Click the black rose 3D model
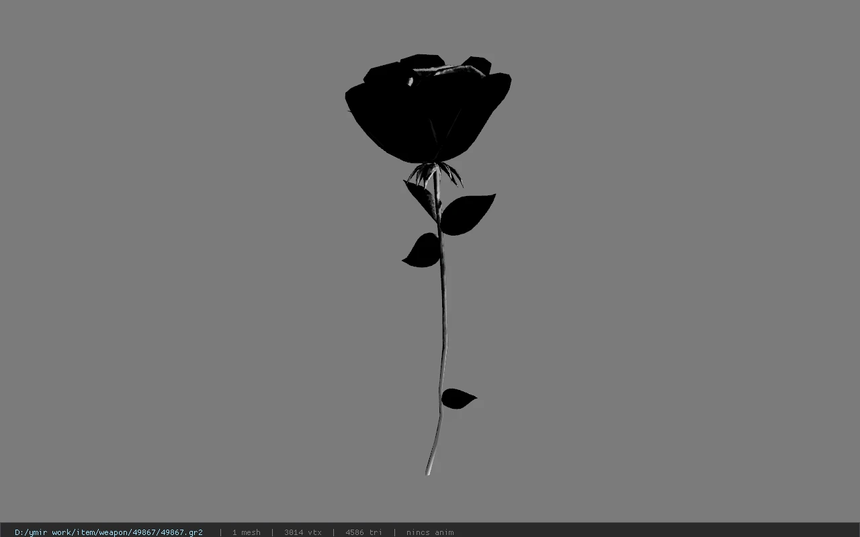Image resolution: width=860 pixels, height=537 pixels. pos(428,264)
